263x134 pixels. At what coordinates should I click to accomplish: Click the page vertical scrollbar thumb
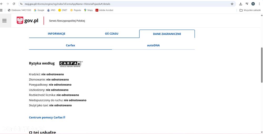262,65
